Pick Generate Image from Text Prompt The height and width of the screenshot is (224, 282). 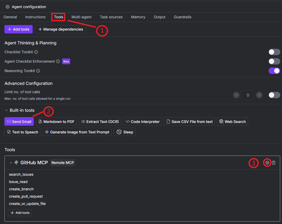pos(77,132)
